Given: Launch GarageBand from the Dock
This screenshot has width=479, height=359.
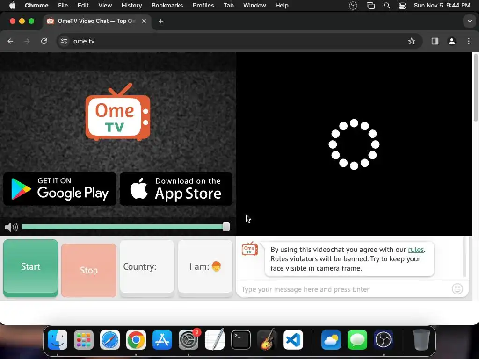Looking at the screenshot, I should pyautogui.click(x=267, y=340).
